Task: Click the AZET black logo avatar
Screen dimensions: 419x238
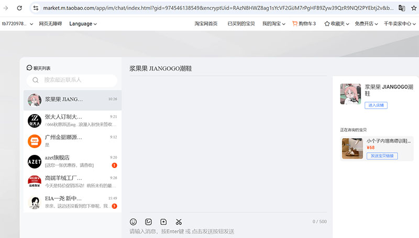Action: tap(35, 162)
